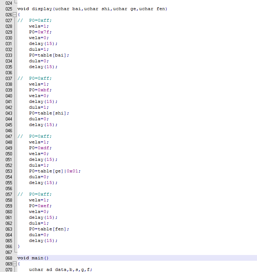
Task: Click wela=0; on line 050
Action: [39, 154]
